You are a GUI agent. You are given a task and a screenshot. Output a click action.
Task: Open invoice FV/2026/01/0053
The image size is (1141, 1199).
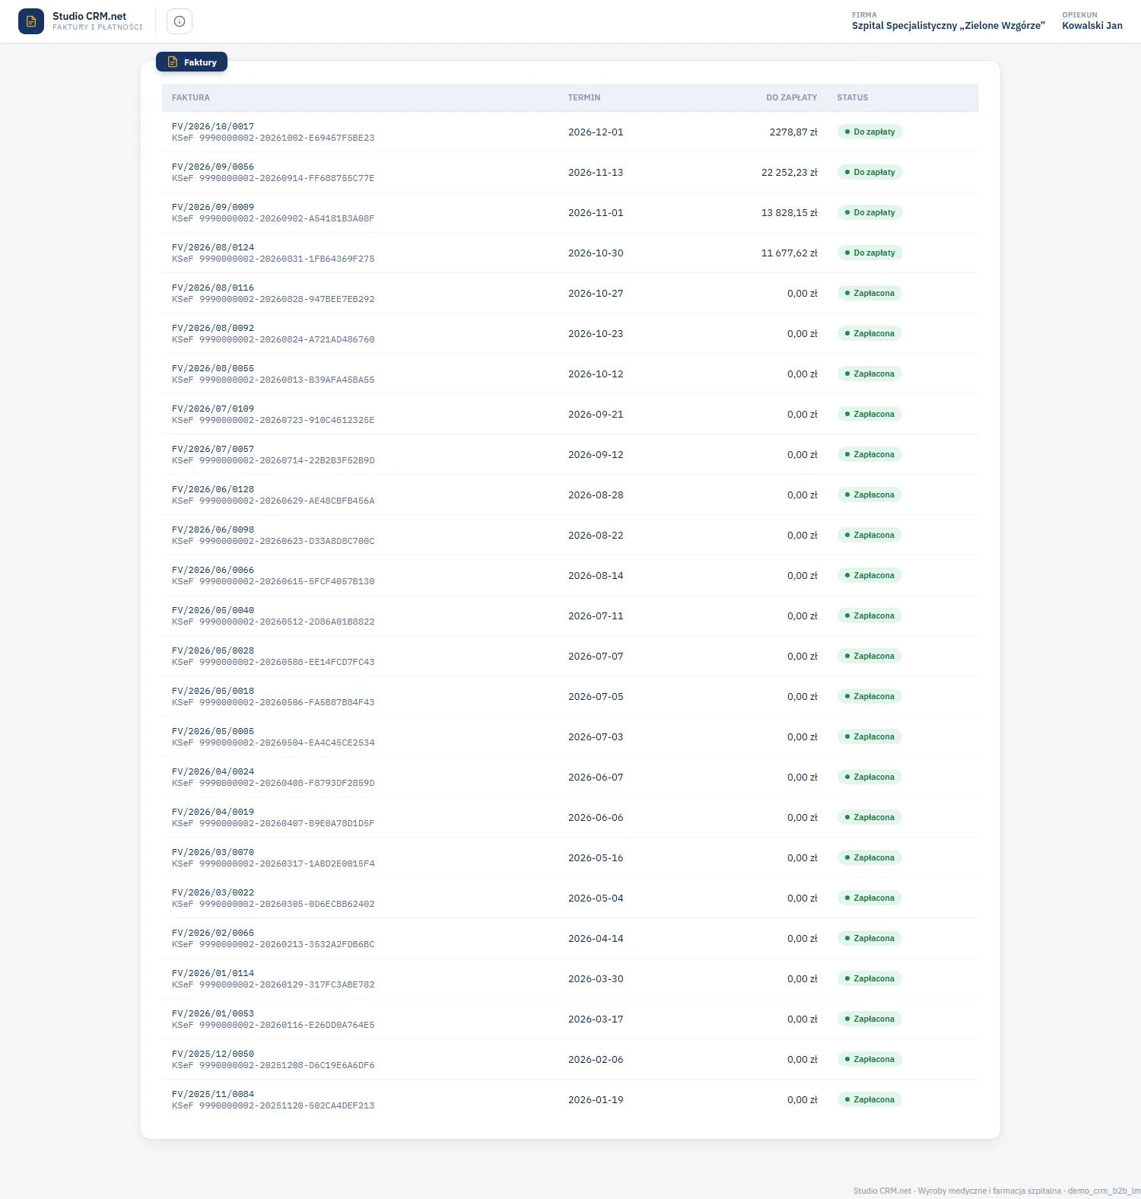click(x=213, y=1013)
